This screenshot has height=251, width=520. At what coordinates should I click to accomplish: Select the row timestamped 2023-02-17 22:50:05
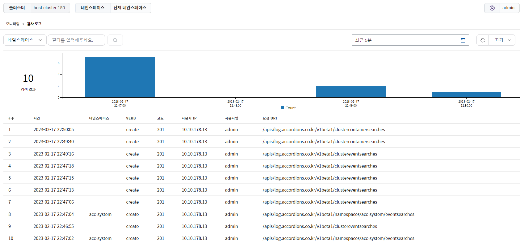[262, 130]
